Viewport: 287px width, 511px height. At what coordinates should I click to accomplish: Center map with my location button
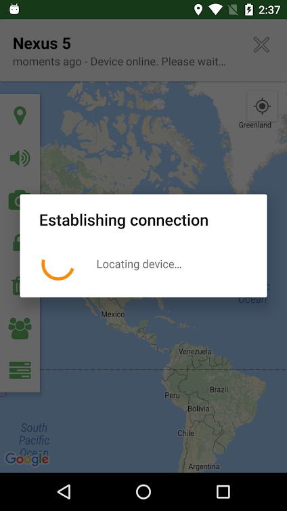click(x=262, y=106)
